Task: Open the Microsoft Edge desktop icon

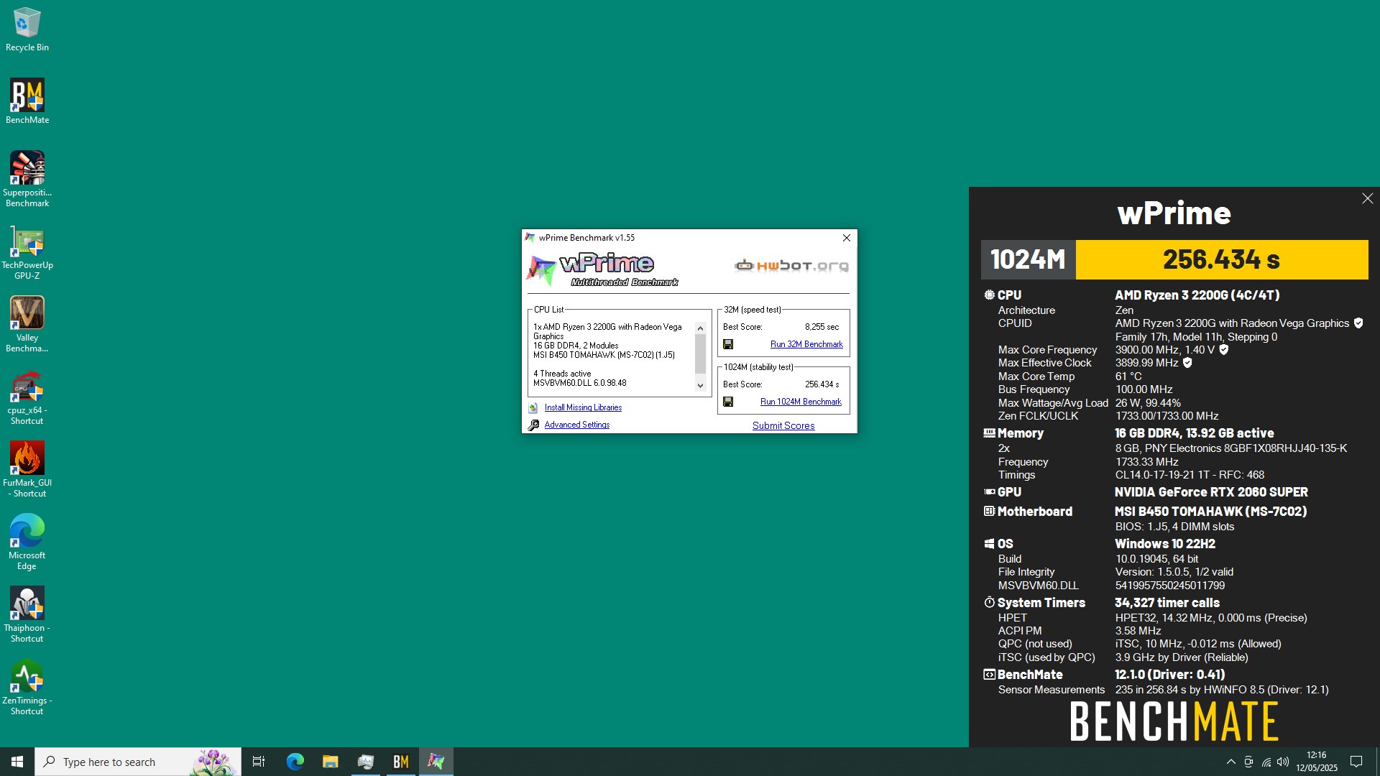Action: click(27, 542)
